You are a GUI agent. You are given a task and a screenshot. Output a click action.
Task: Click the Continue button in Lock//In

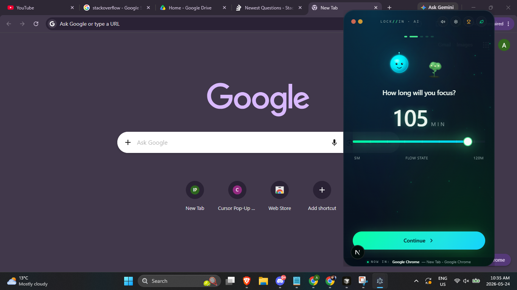pyautogui.click(x=419, y=241)
